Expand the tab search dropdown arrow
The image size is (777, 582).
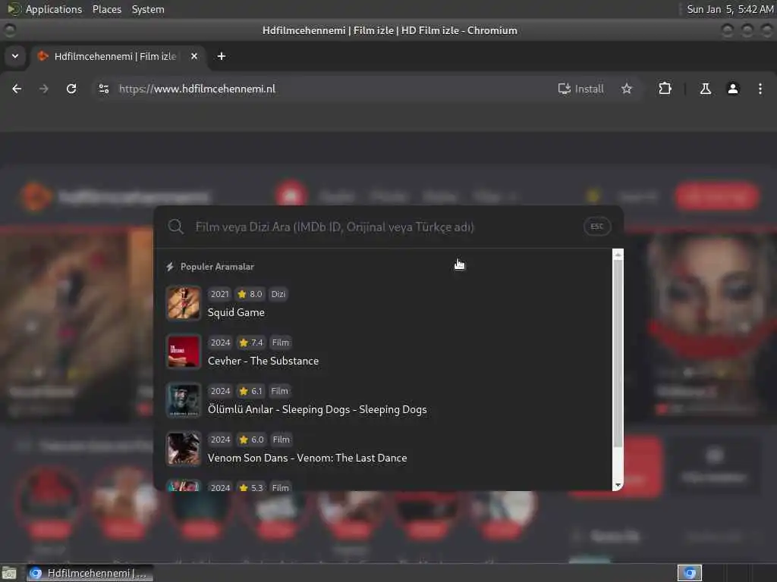pos(15,56)
